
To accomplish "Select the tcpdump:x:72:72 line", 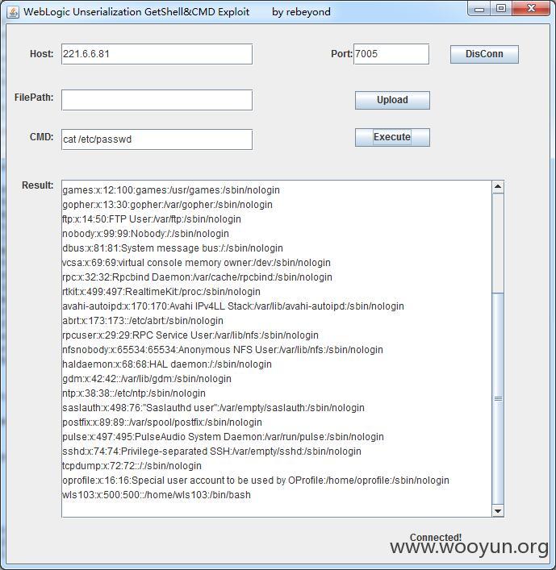I will (132, 466).
